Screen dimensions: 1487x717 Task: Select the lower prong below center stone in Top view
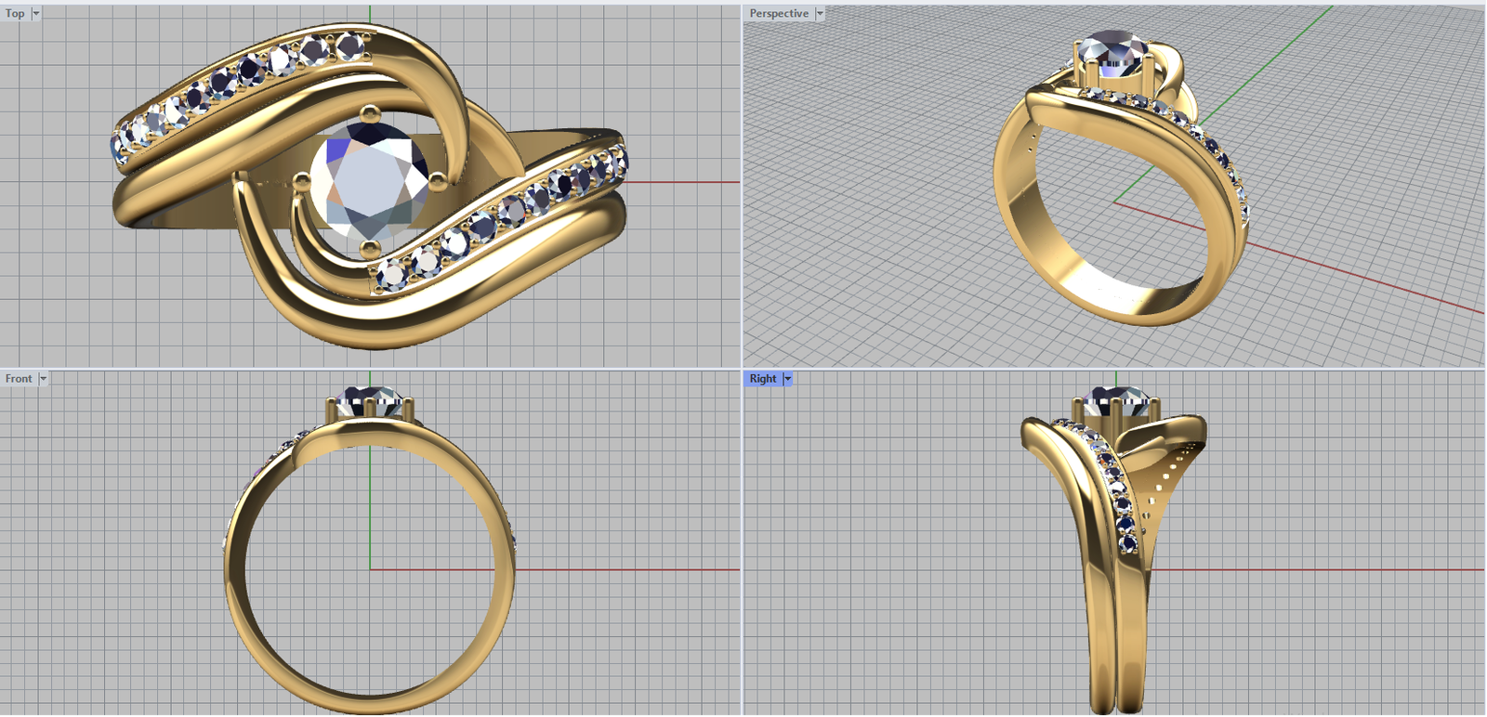[x=370, y=247]
